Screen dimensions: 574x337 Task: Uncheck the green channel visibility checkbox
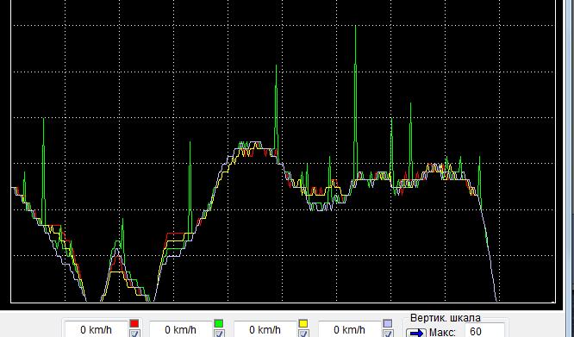click(x=219, y=334)
